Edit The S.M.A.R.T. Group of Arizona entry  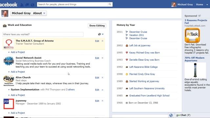tap(97, 41)
